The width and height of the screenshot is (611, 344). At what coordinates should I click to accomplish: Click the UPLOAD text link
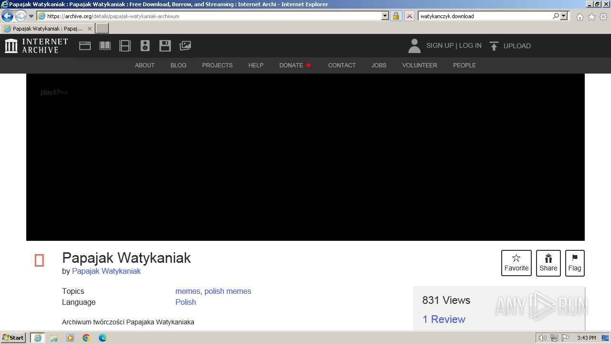[x=517, y=46]
